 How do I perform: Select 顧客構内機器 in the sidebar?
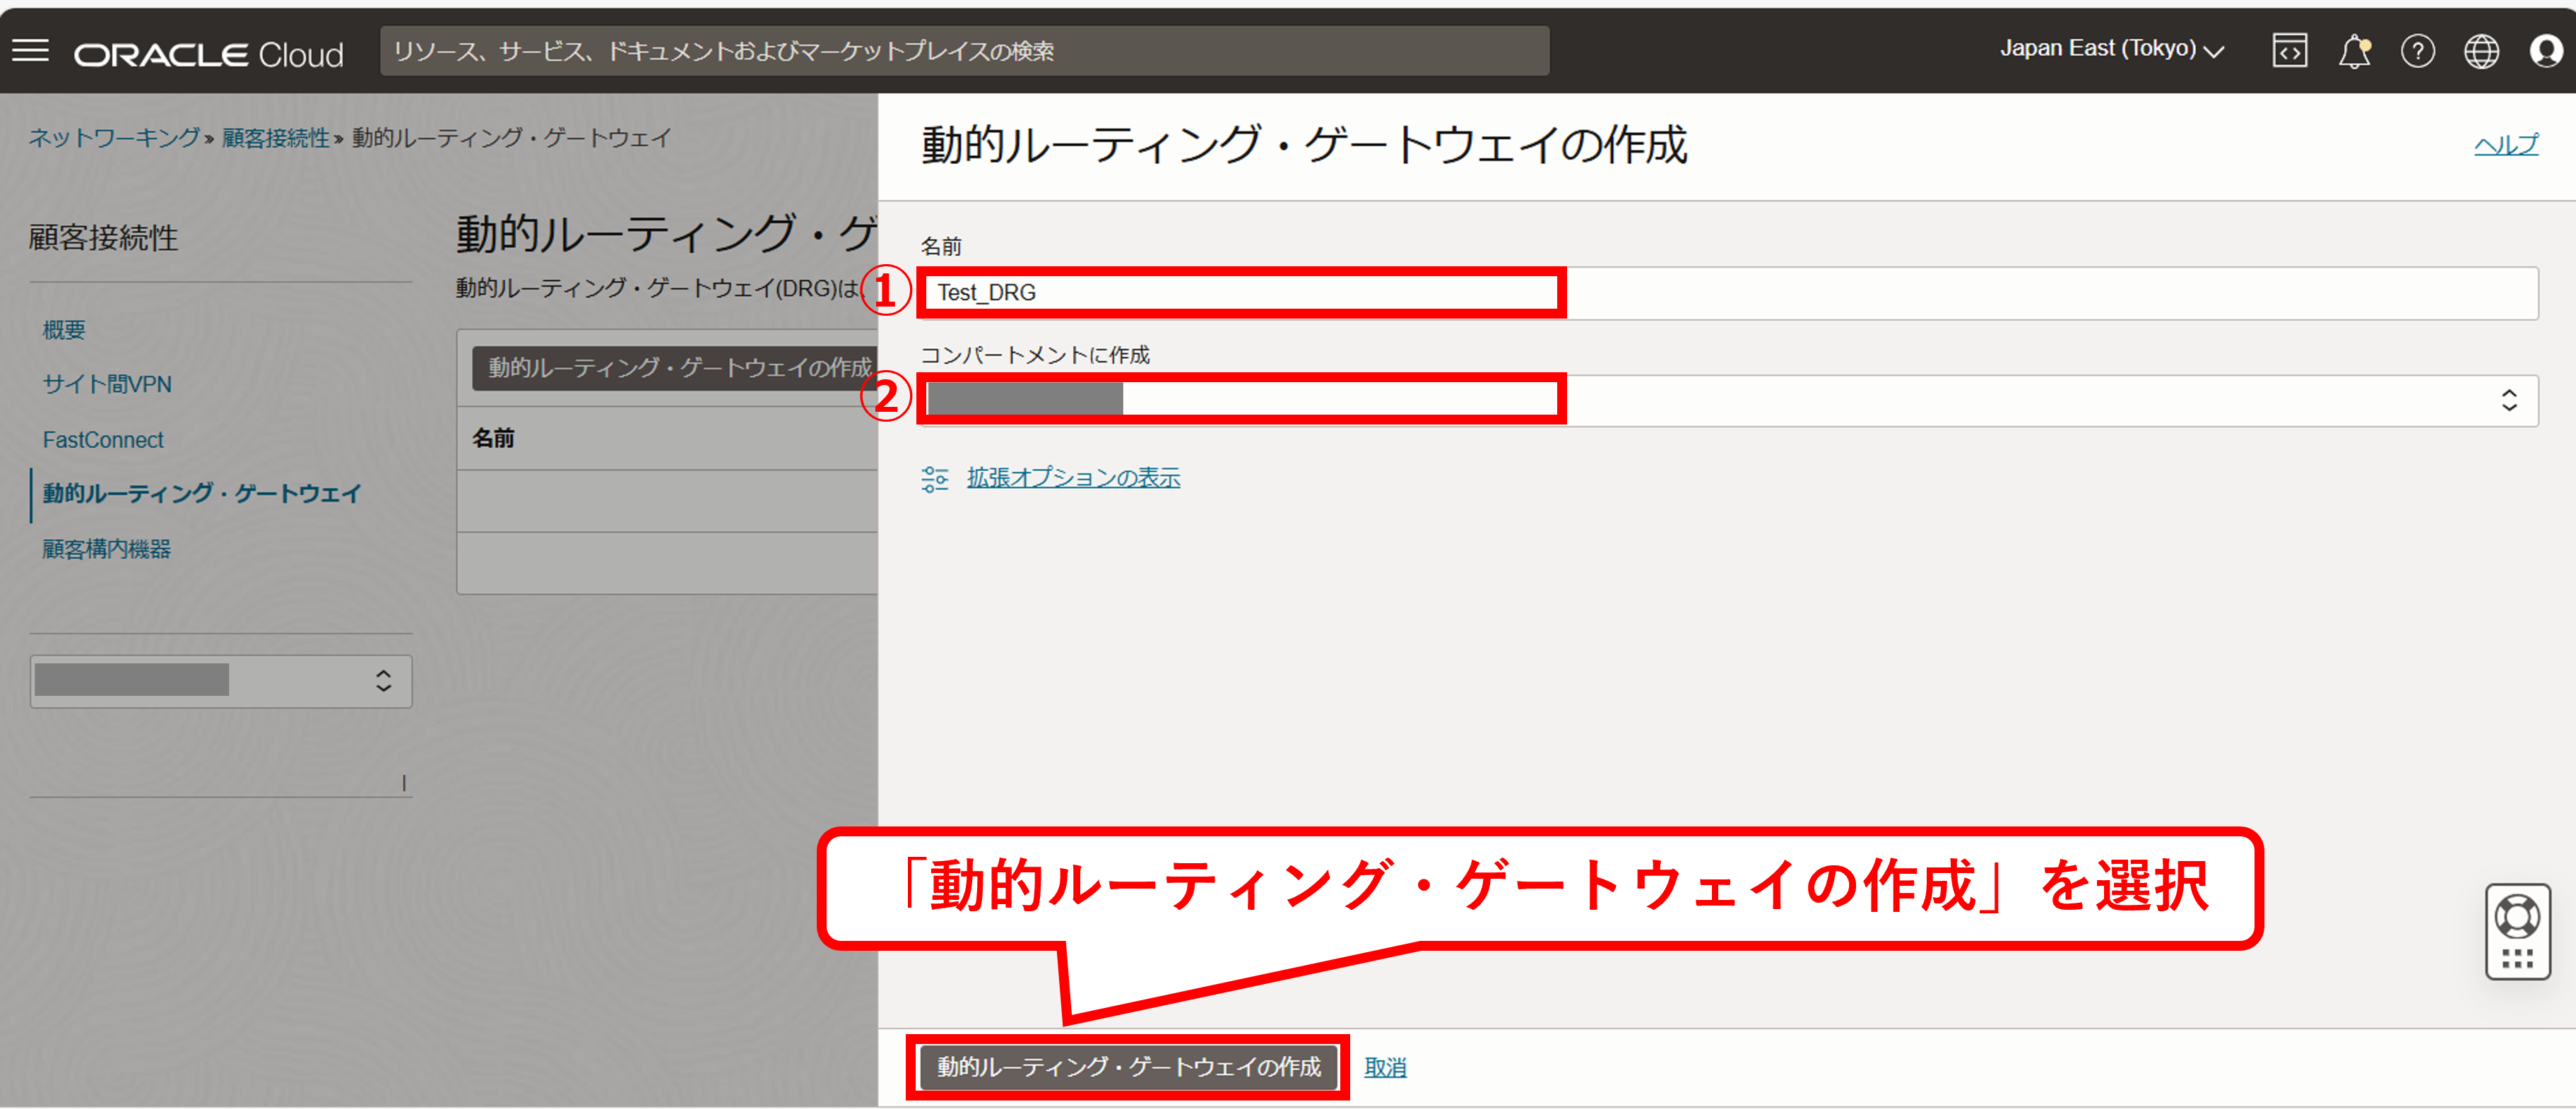coord(106,549)
